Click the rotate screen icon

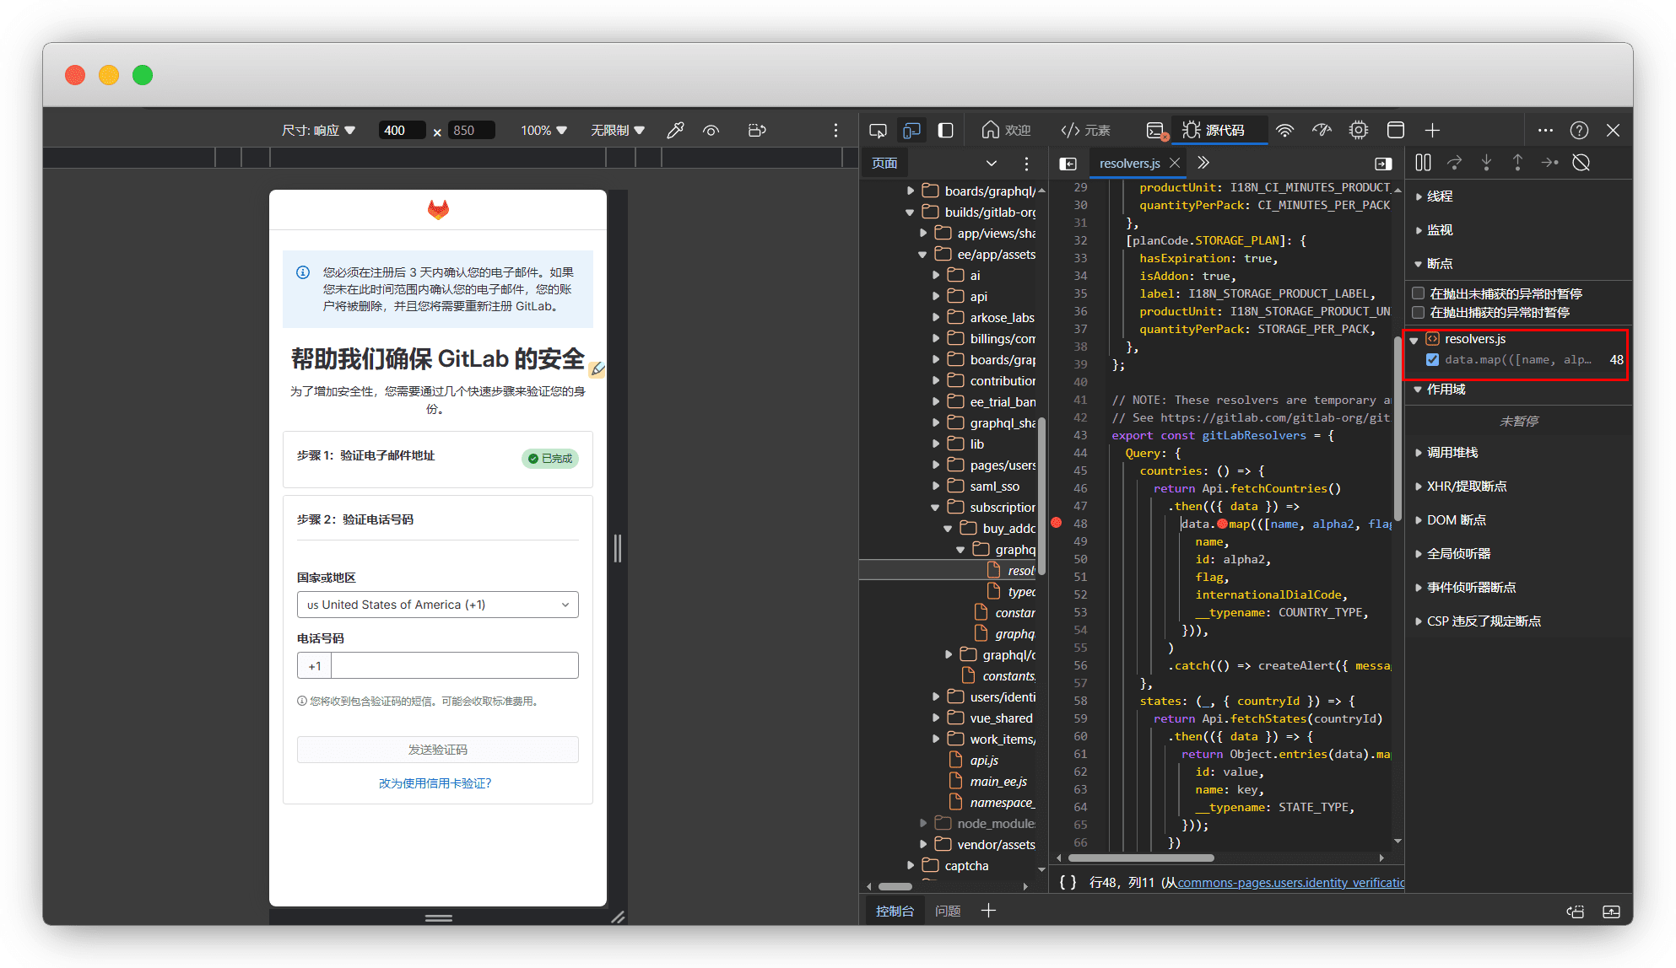point(757,131)
